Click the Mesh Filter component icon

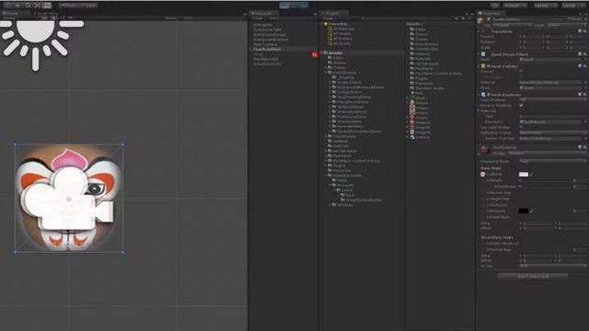click(x=483, y=54)
